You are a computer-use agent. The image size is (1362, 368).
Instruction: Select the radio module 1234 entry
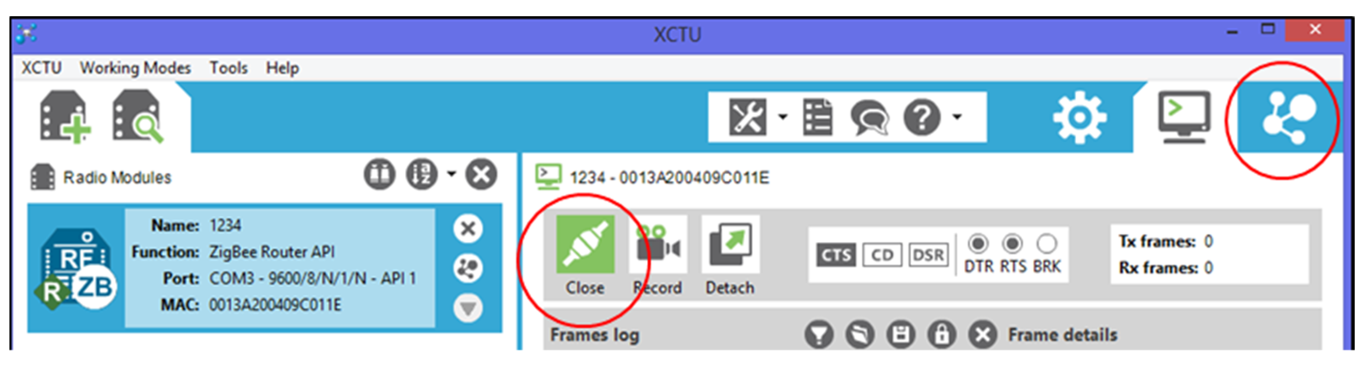[x=264, y=268]
